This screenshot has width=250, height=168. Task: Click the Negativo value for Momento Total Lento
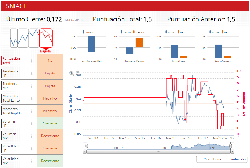tap(50, 98)
